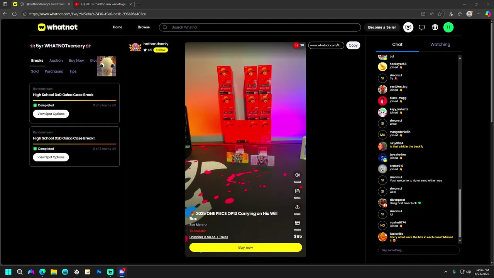Click the browser address bar URL

88,14
